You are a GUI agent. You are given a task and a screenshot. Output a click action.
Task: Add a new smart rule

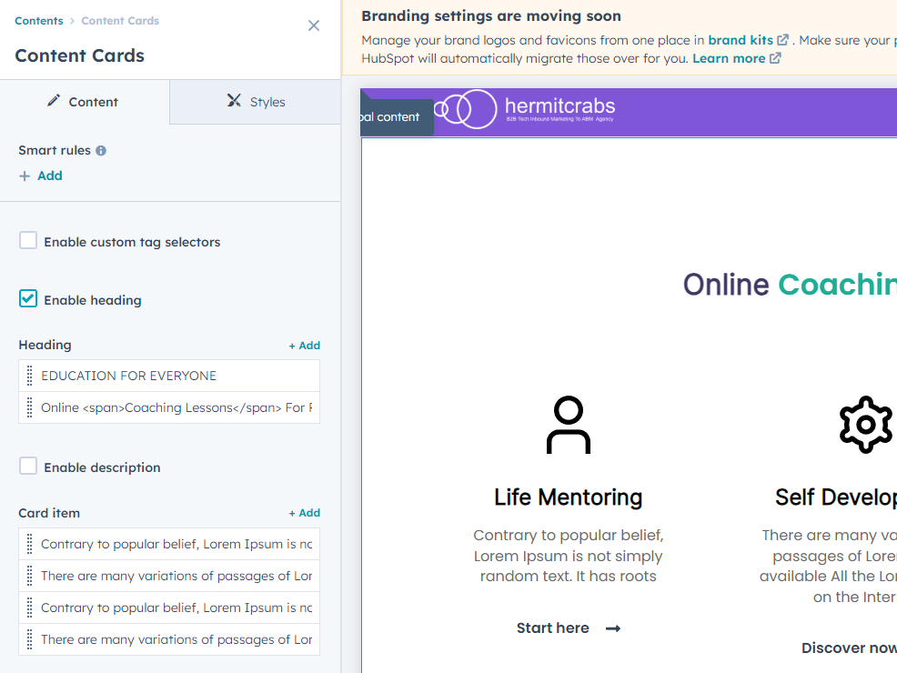(41, 176)
